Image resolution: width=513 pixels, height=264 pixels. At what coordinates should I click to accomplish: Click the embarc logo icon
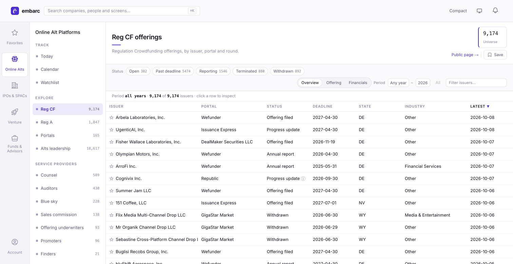point(15,11)
